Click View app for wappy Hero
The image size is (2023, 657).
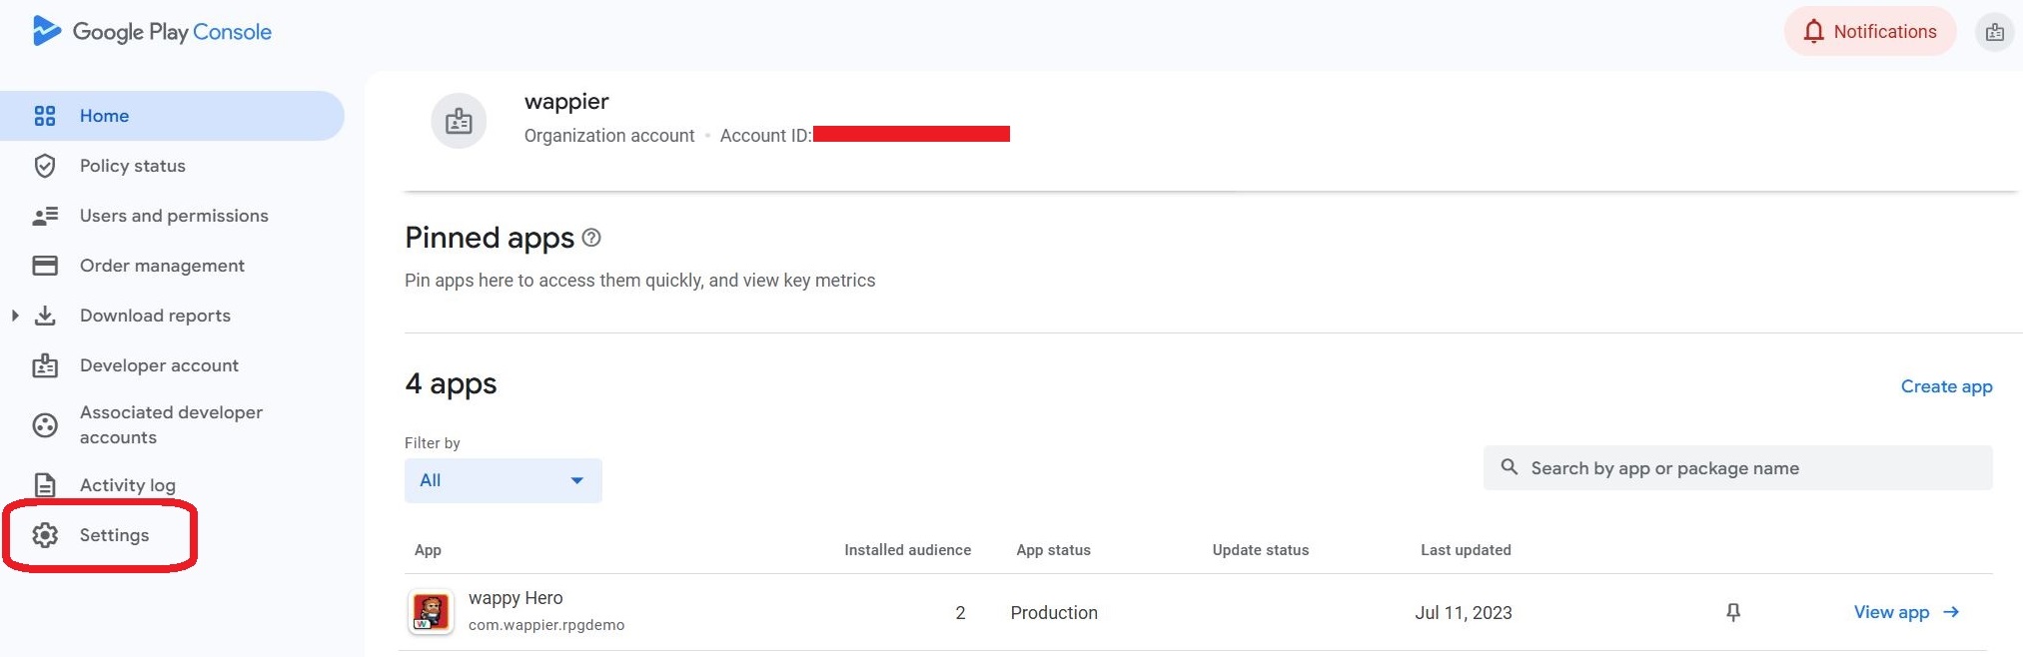[x=1906, y=612]
